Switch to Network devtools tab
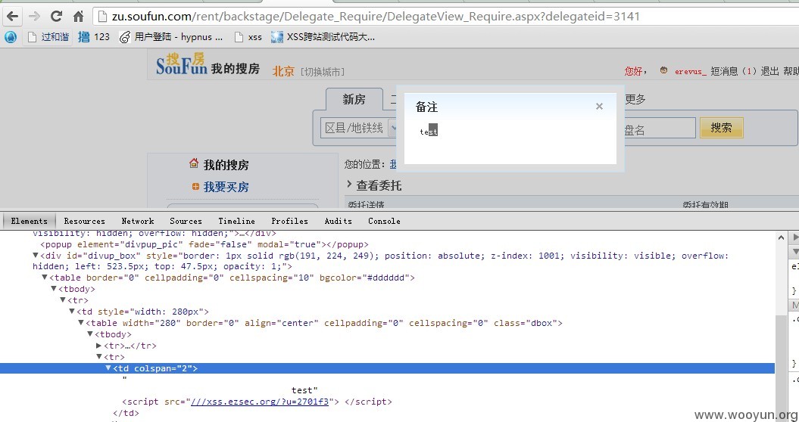This screenshot has height=422, width=799. pos(138,221)
